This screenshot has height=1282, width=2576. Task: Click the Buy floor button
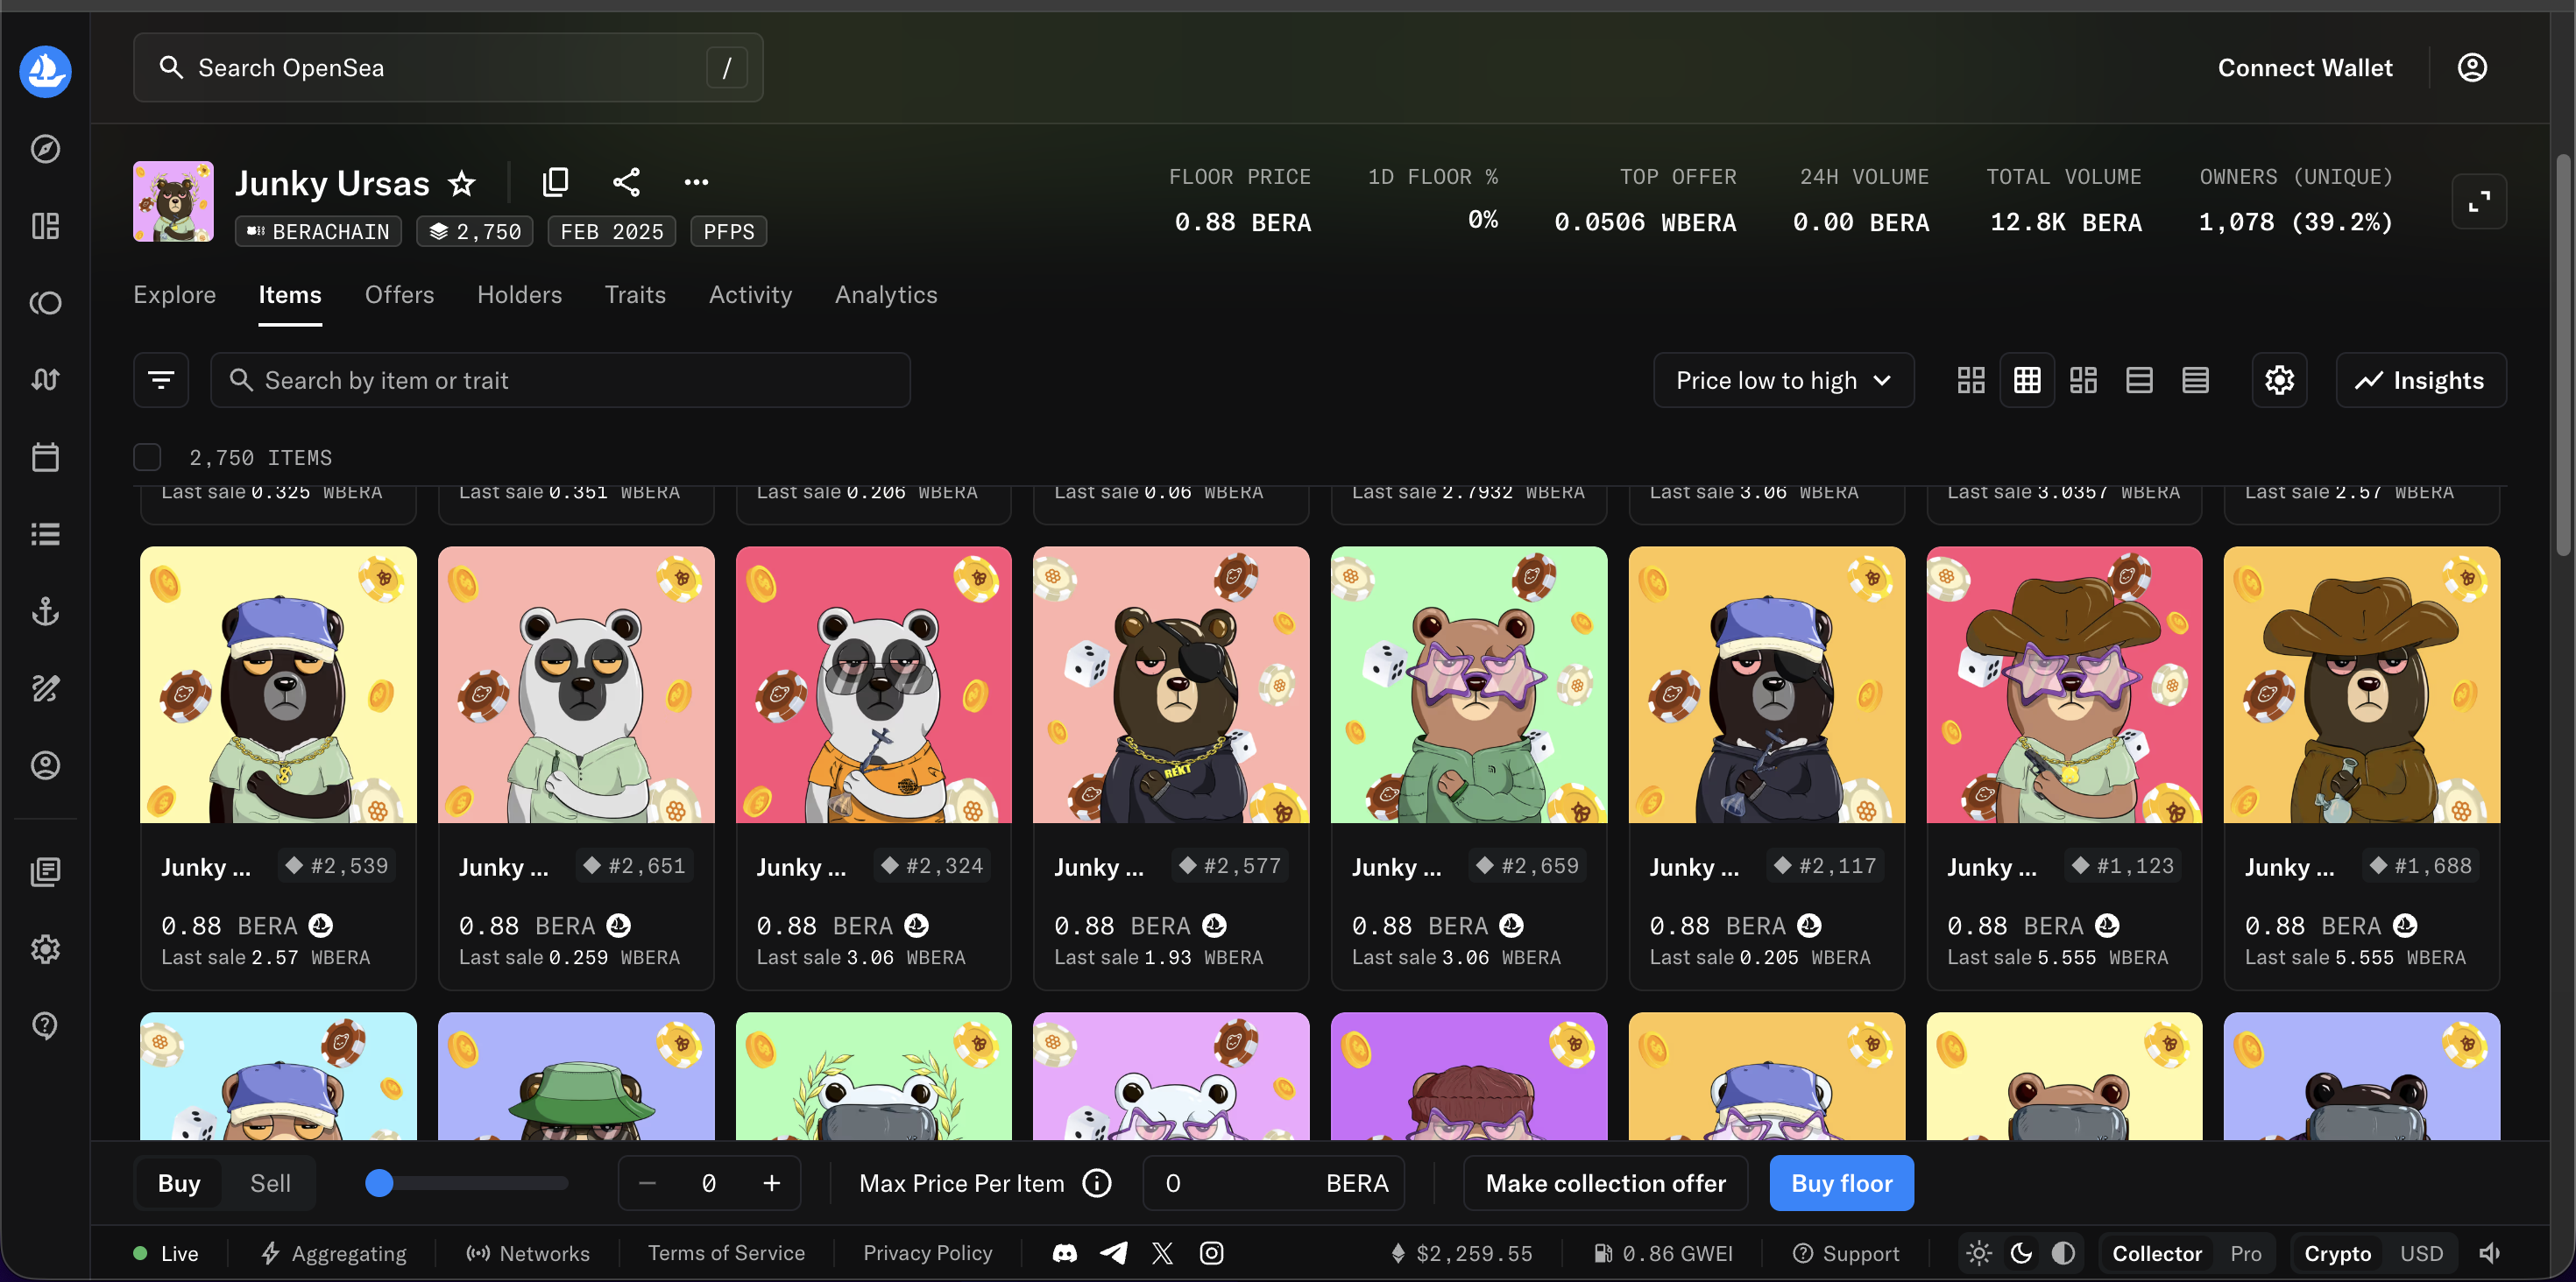point(1841,1183)
